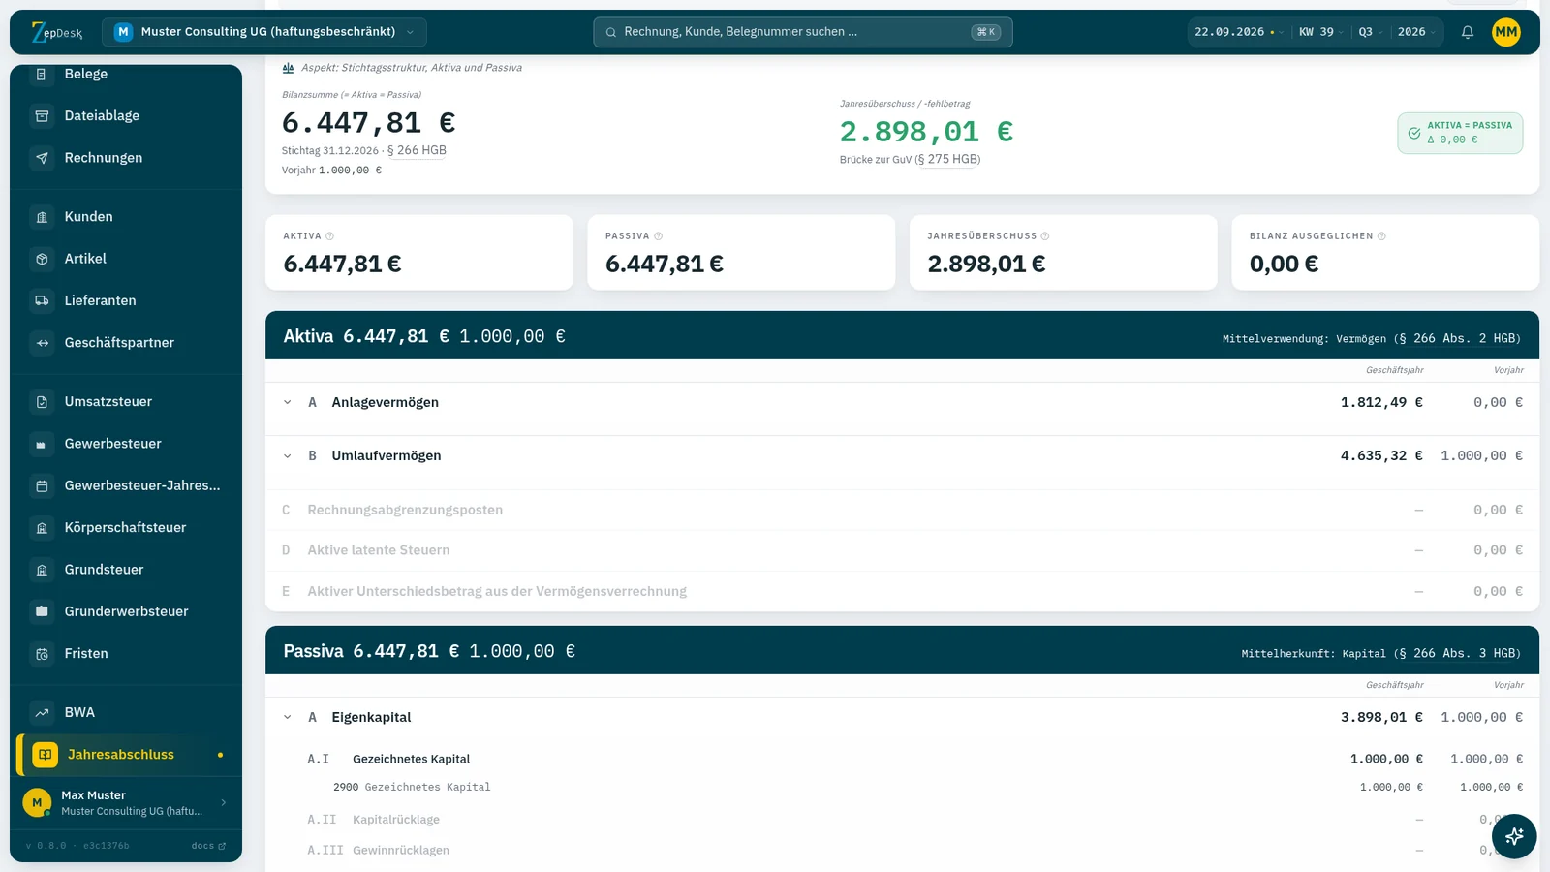The width and height of the screenshot is (1550, 872).
Task: Open the docs link
Action: point(208,846)
